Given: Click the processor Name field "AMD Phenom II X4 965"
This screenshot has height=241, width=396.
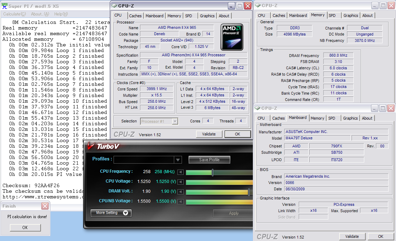Looking at the screenshot, I should click(x=177, y=27).
